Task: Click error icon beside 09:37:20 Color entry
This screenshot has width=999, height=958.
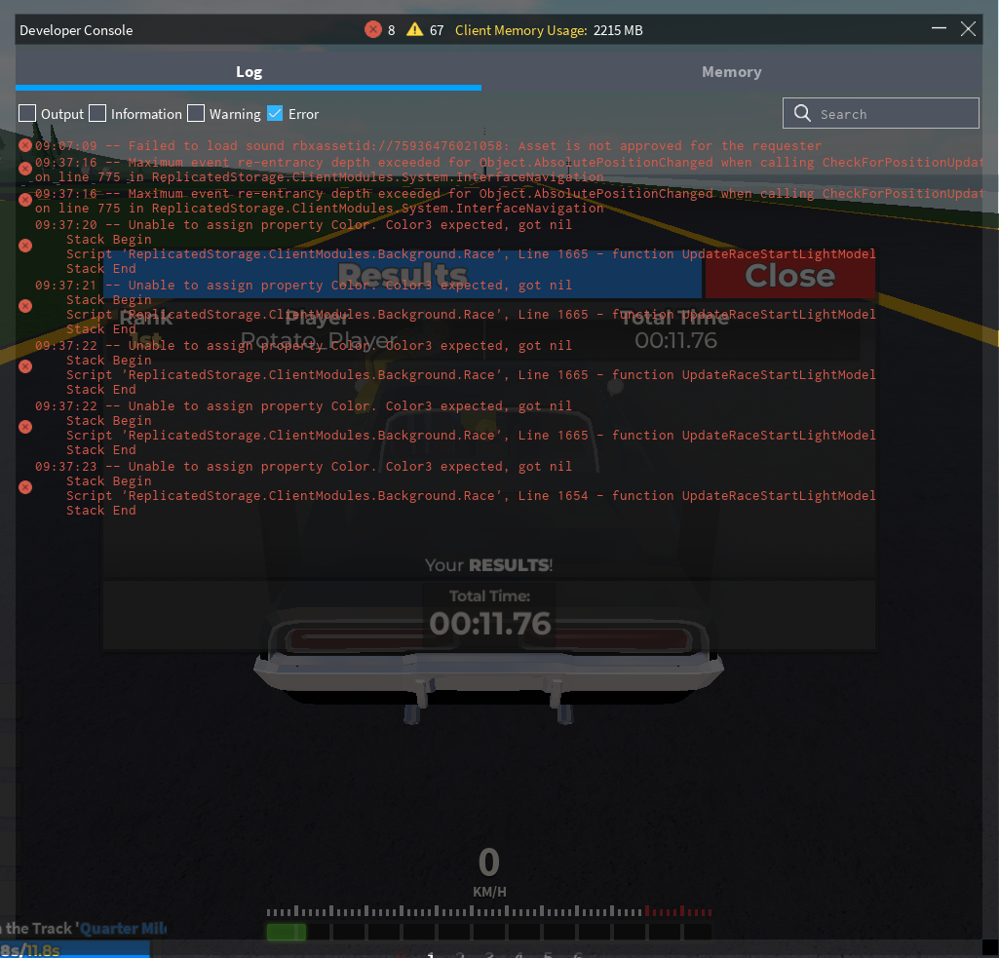Action: [x=25, y=246]
